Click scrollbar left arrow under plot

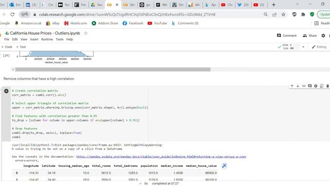13,69
